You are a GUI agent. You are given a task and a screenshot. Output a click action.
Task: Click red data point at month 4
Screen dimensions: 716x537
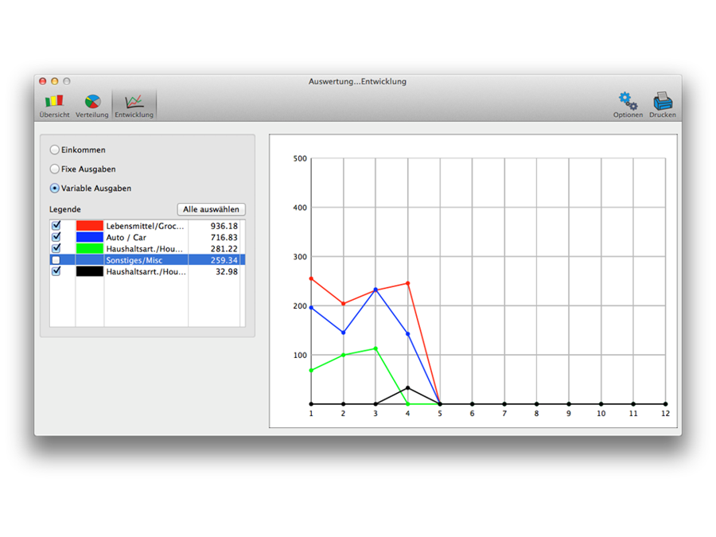408,283
